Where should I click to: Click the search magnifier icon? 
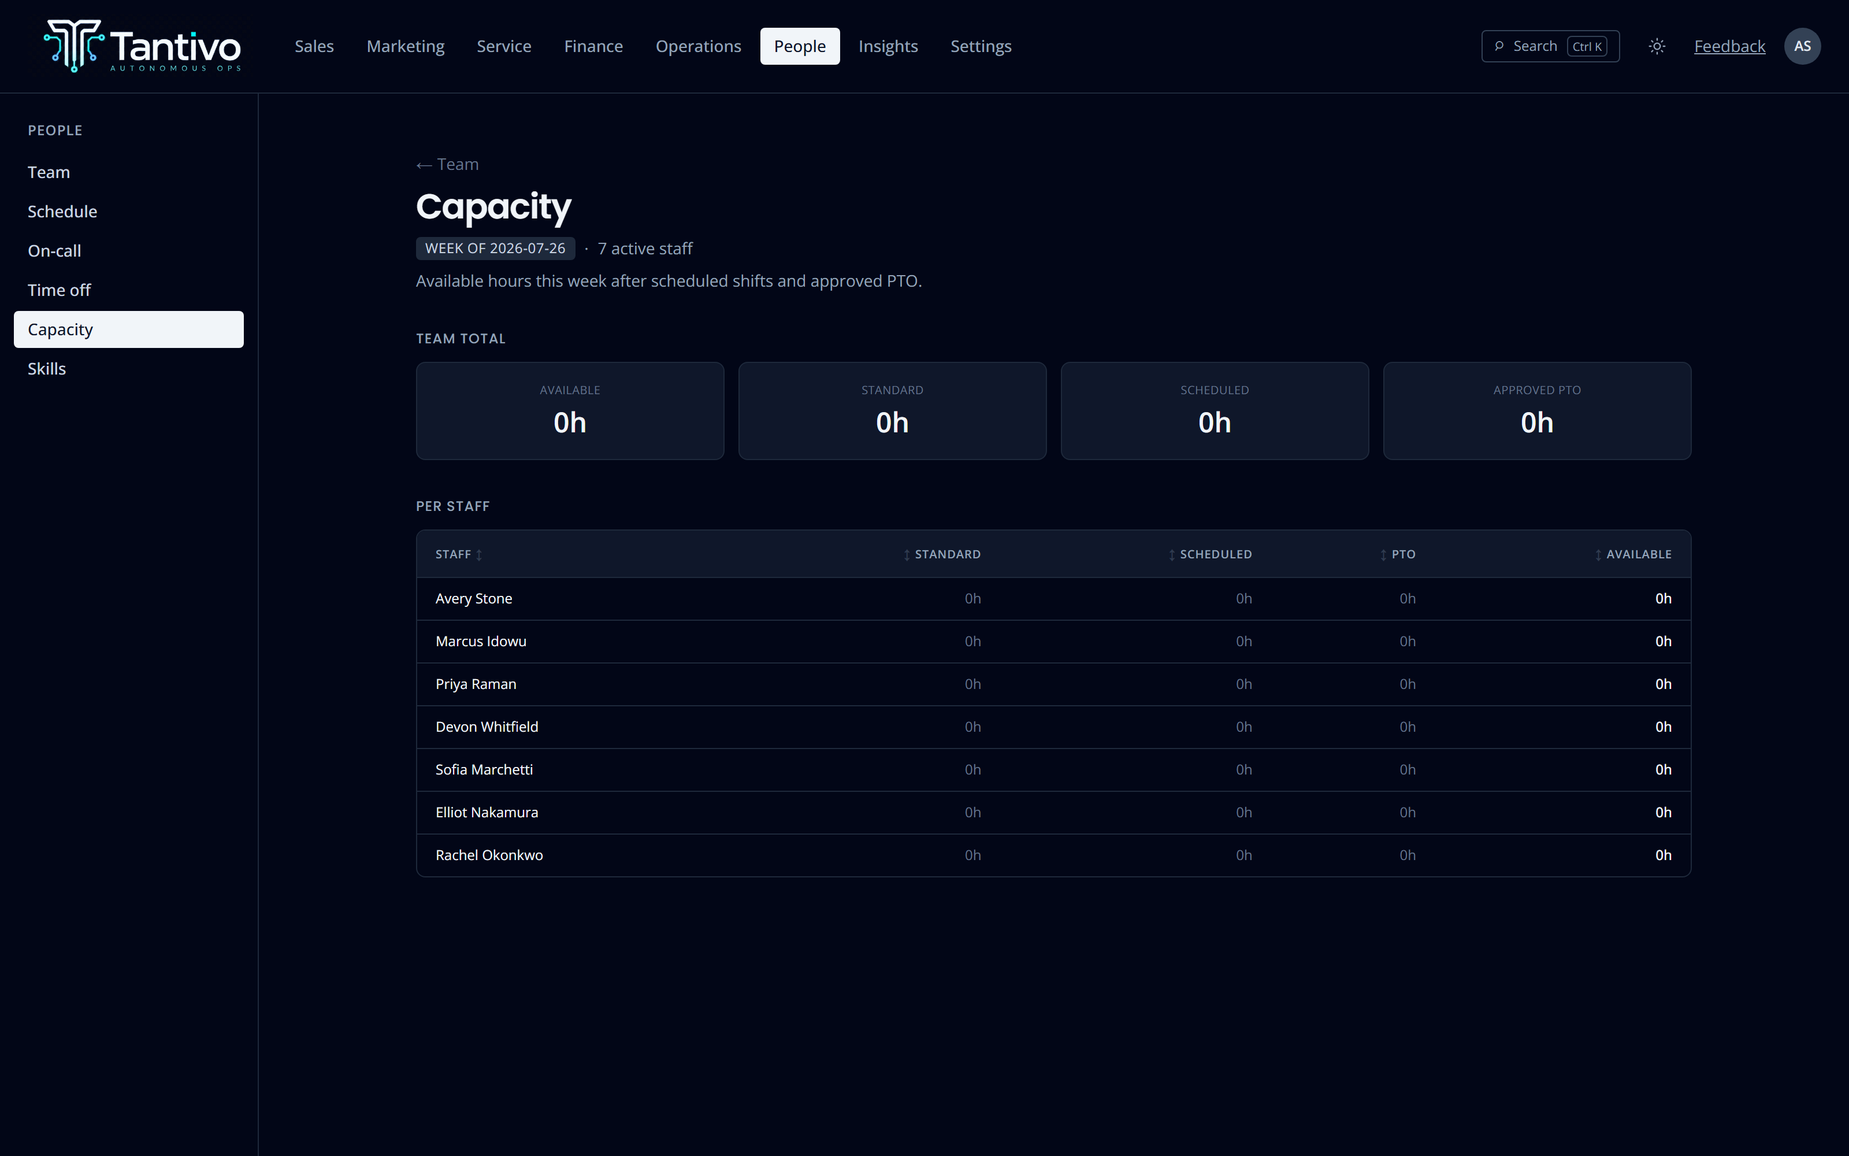click(x=1499, y=46)
